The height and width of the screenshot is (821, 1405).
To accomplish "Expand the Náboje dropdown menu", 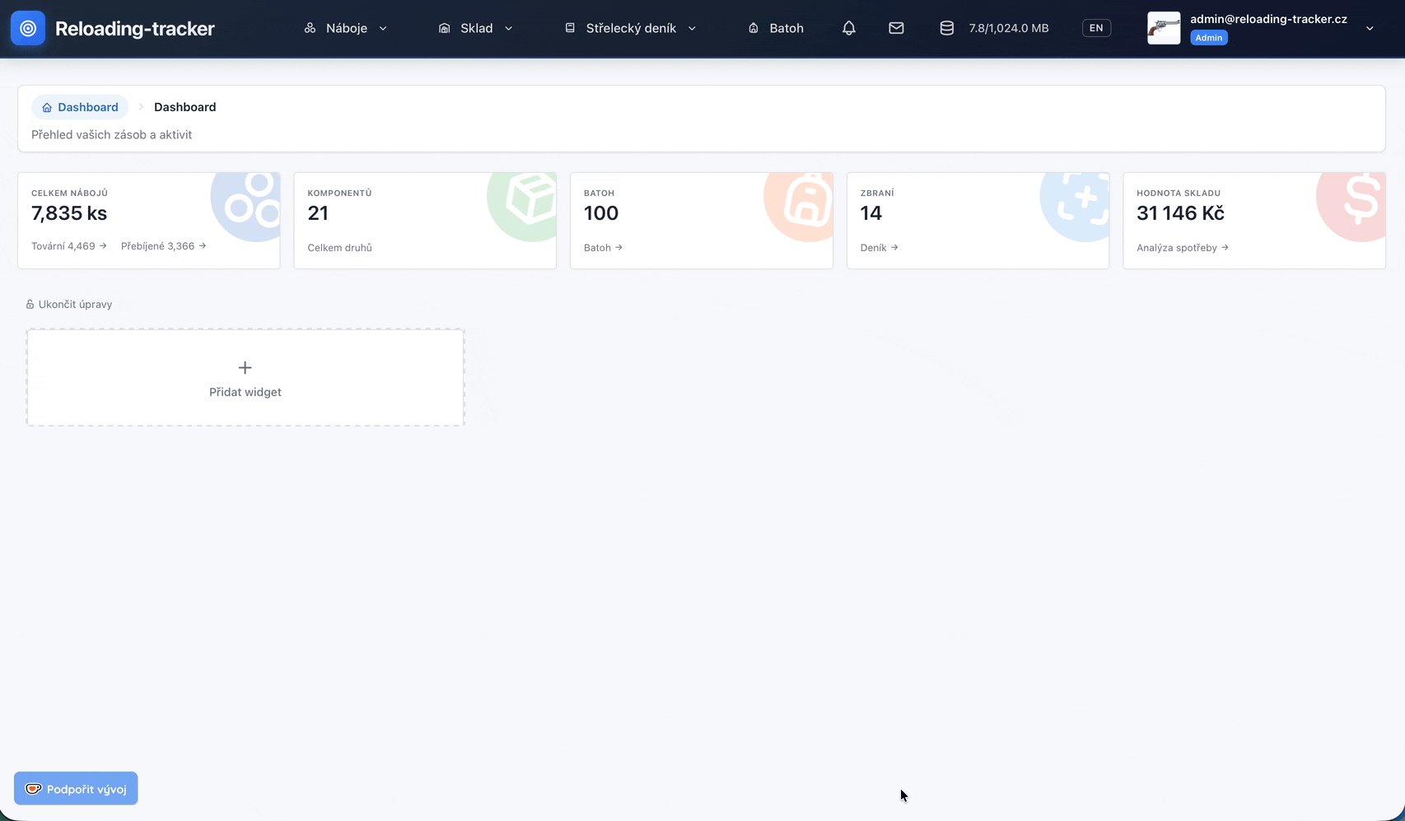I will 346,28.
